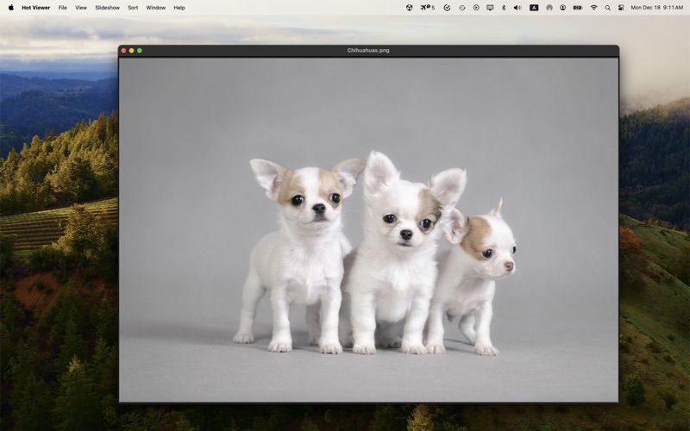This screenshot has width=690, height=431.
Task: Click the play-circle menu bar icon
Action: pyautogui.click(x=476, y=8)
